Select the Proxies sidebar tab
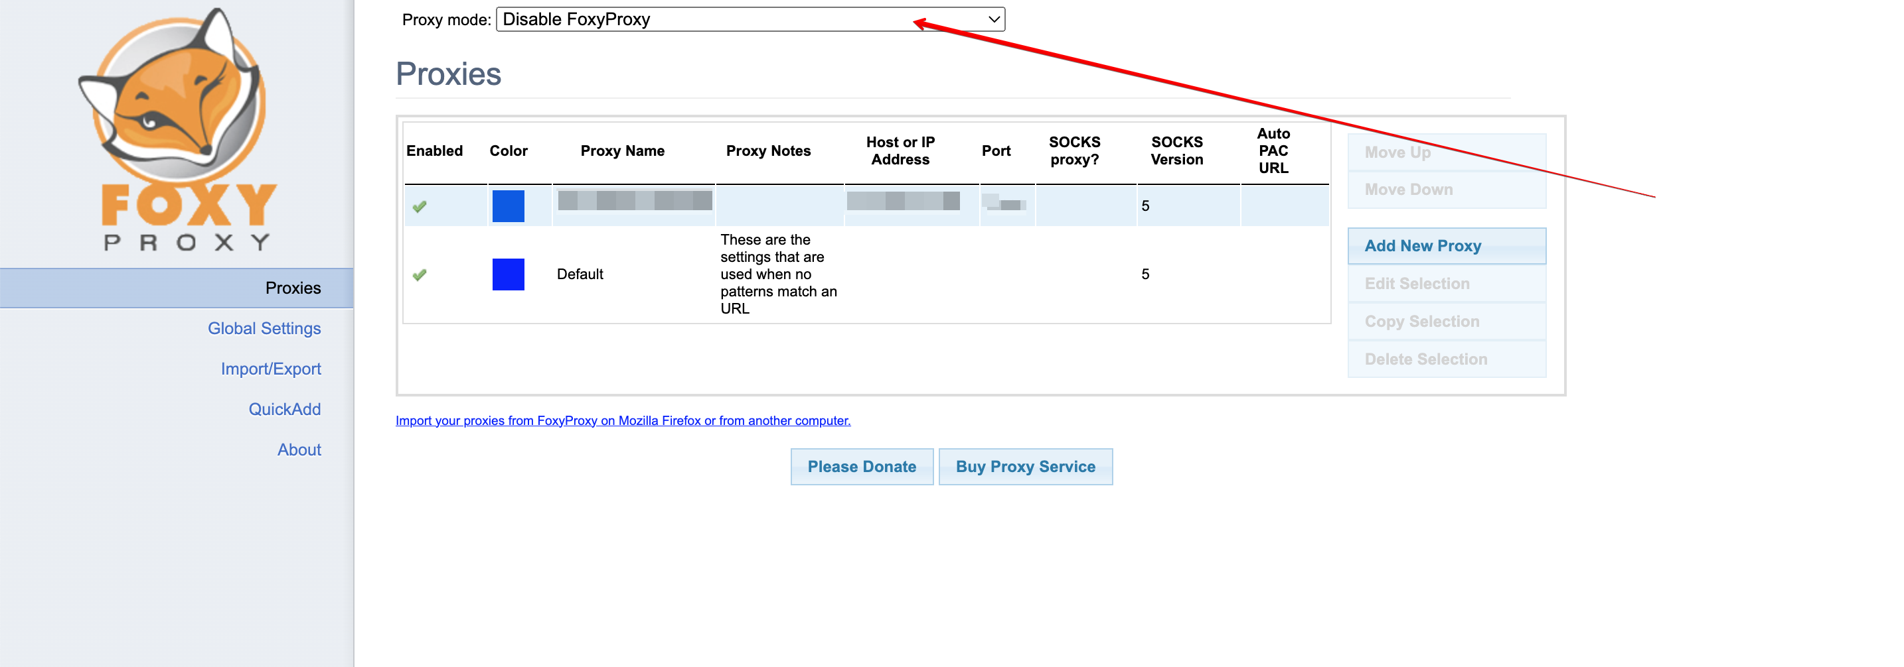The width and height of the screenshot is (1904, 667). [x=177, y=288]
